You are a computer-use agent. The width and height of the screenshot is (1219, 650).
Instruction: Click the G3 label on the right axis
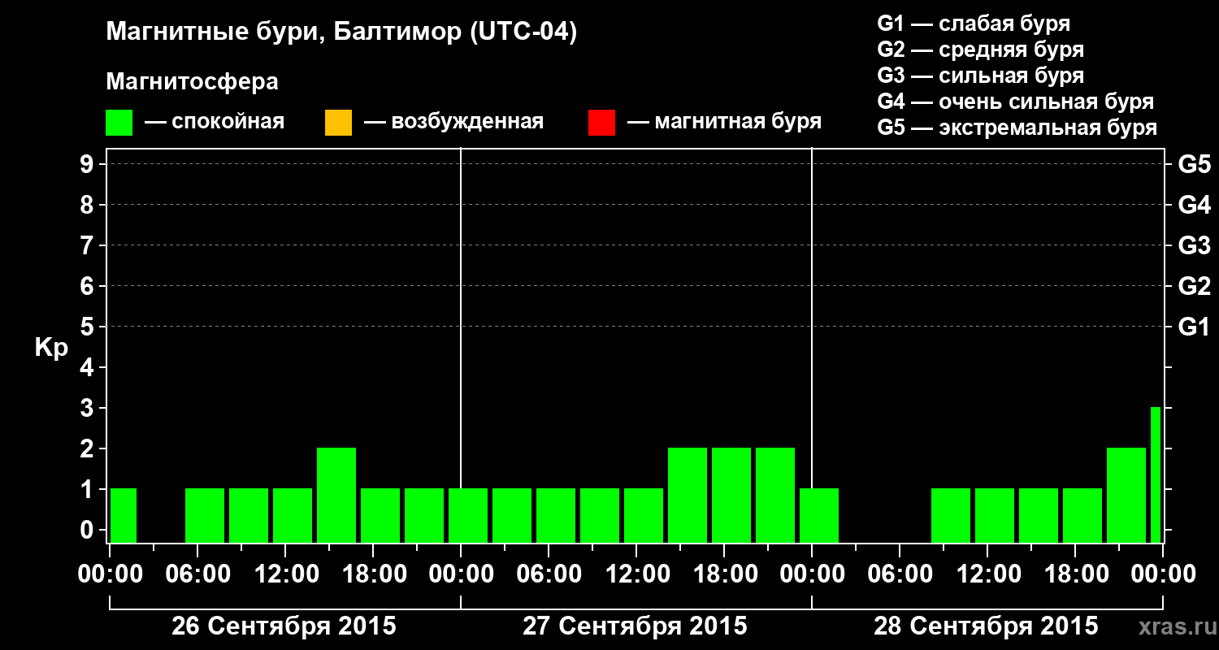click(1194, 246)
